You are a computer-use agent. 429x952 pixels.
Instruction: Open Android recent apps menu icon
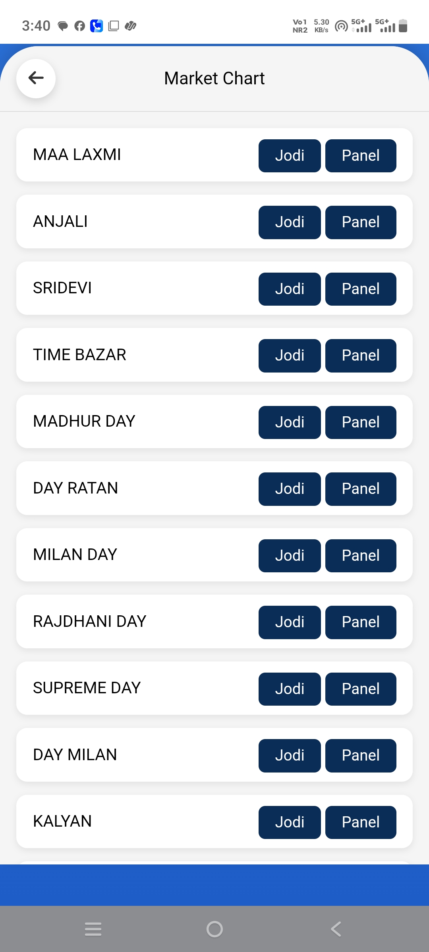pyautogui.click(x=93, y=929)
